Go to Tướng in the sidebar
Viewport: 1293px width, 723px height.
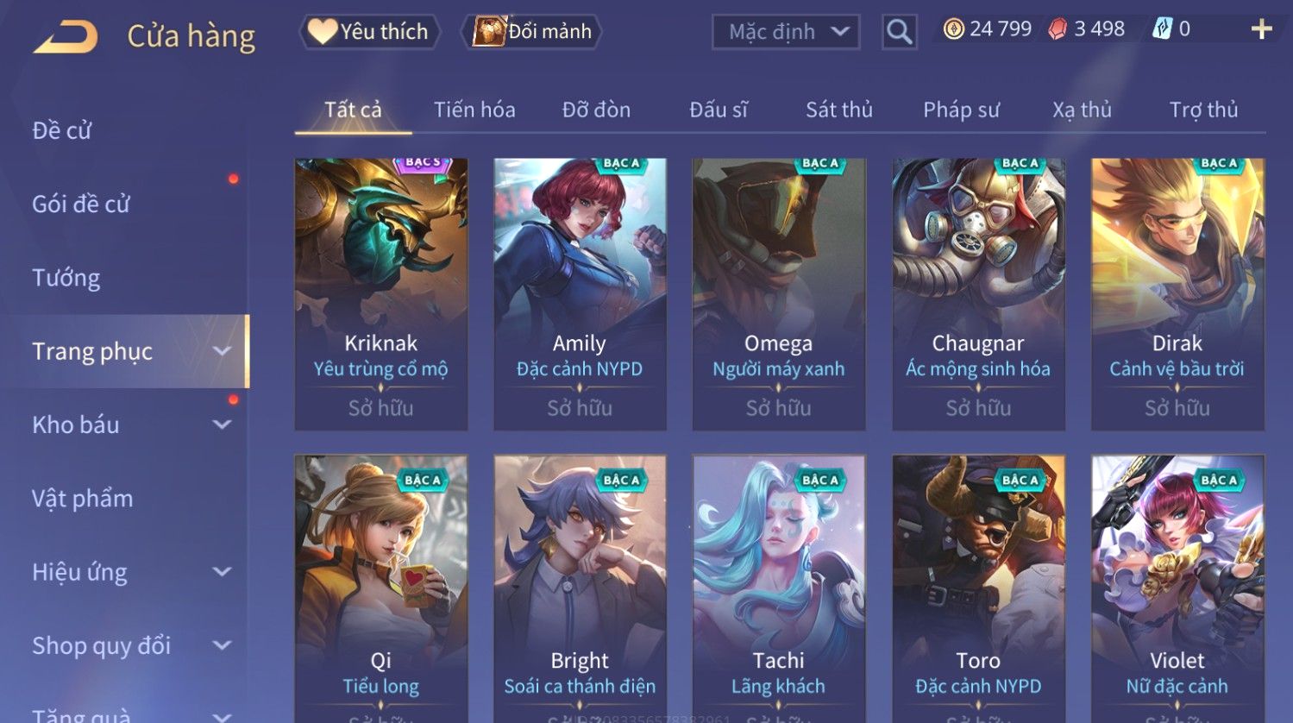coord(66,278)
